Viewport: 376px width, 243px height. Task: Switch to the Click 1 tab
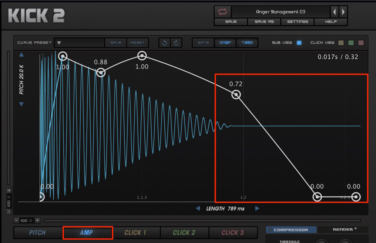136,233
